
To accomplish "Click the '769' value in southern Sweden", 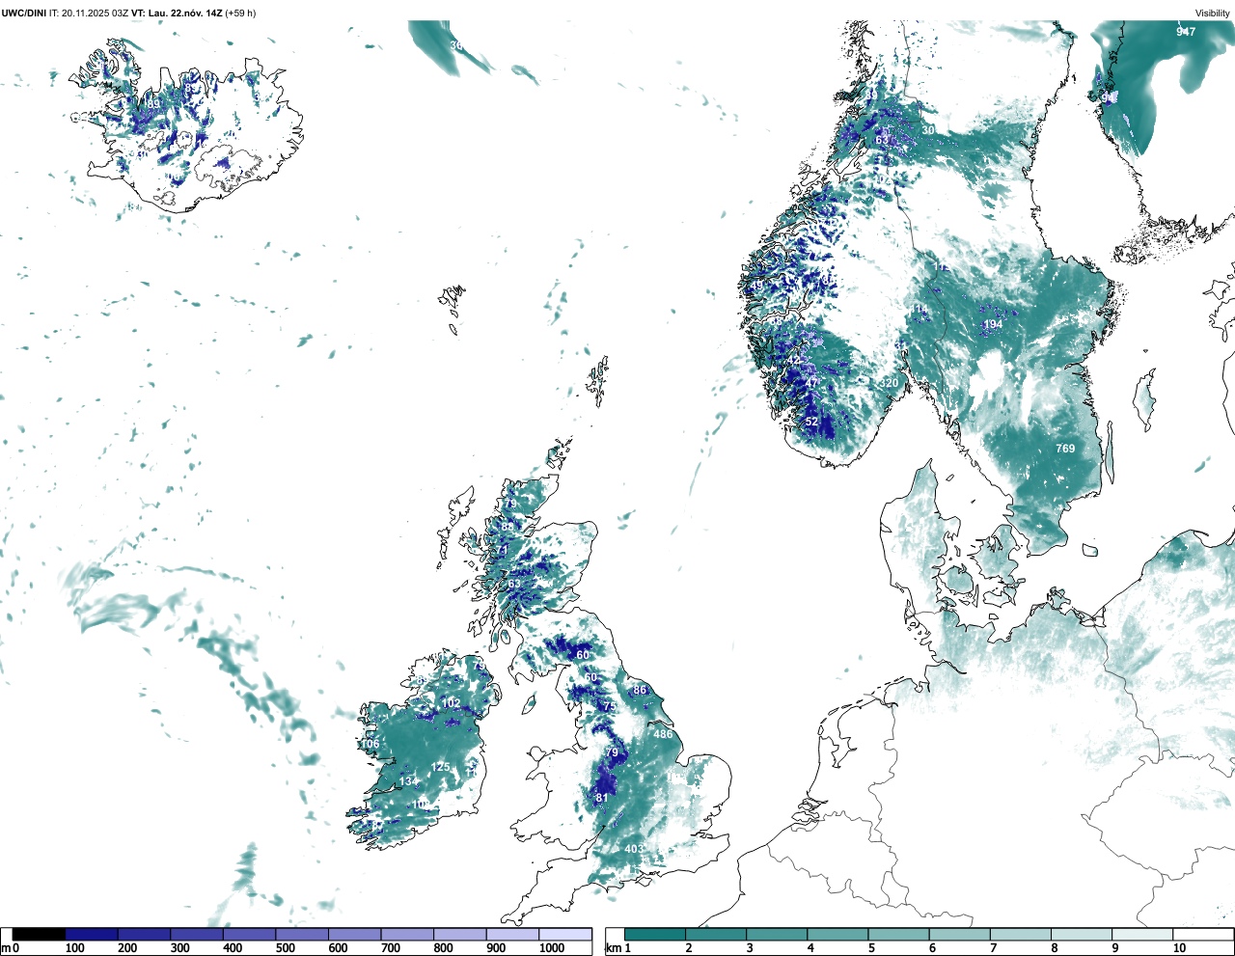I will [1065, 449].
